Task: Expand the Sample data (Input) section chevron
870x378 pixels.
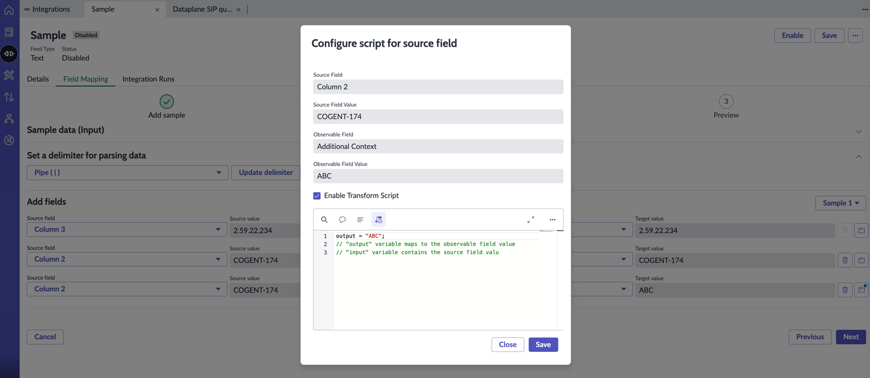Action: [859, 131]
